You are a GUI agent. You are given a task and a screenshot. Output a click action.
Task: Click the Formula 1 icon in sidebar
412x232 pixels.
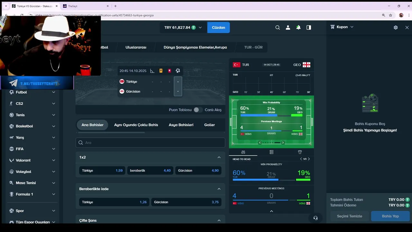pos(12,194)
